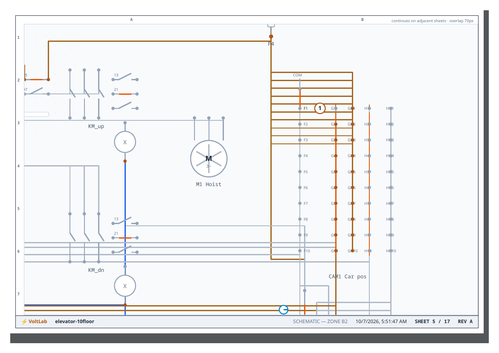
Task: Click the orange junction dot above F4 label
Action: click(x=271, y=37)
